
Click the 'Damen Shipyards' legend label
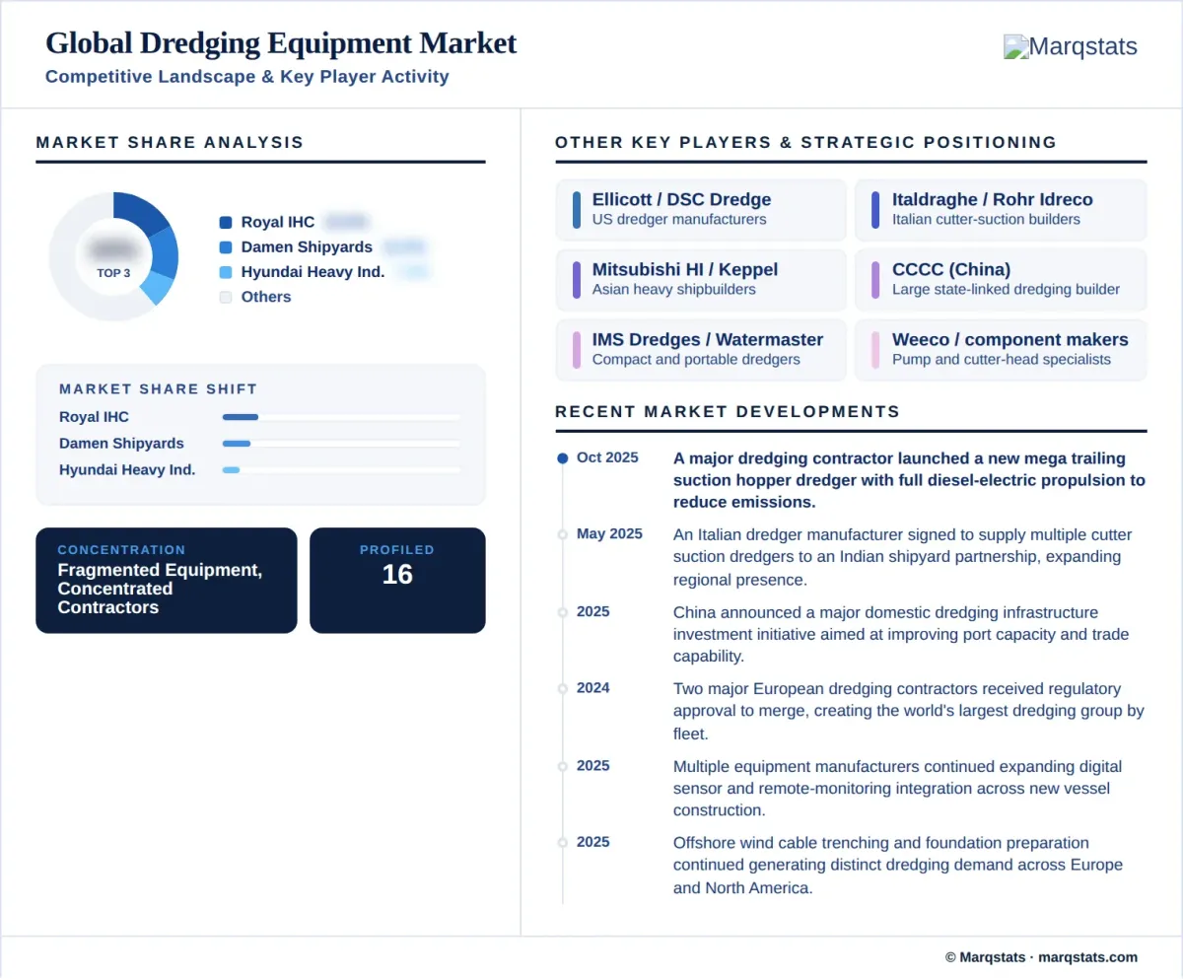[307, 247]
